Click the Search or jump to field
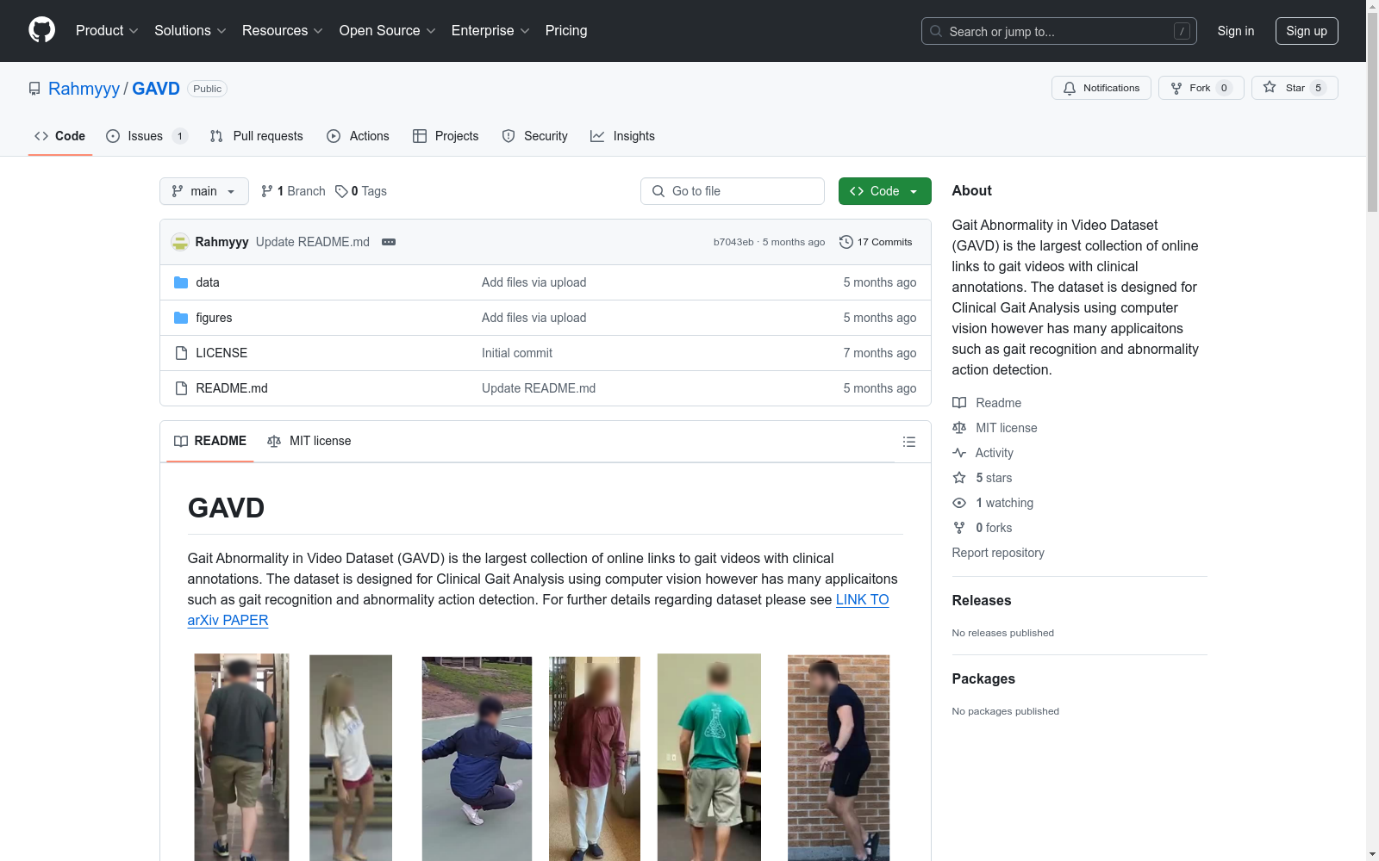The width and height of the screenshot is (1379, 861). [x=1059, y=31]
